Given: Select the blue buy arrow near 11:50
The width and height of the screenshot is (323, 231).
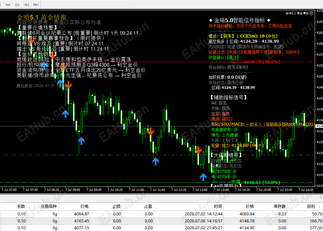Looking at the screenshot, I should 155,161.
